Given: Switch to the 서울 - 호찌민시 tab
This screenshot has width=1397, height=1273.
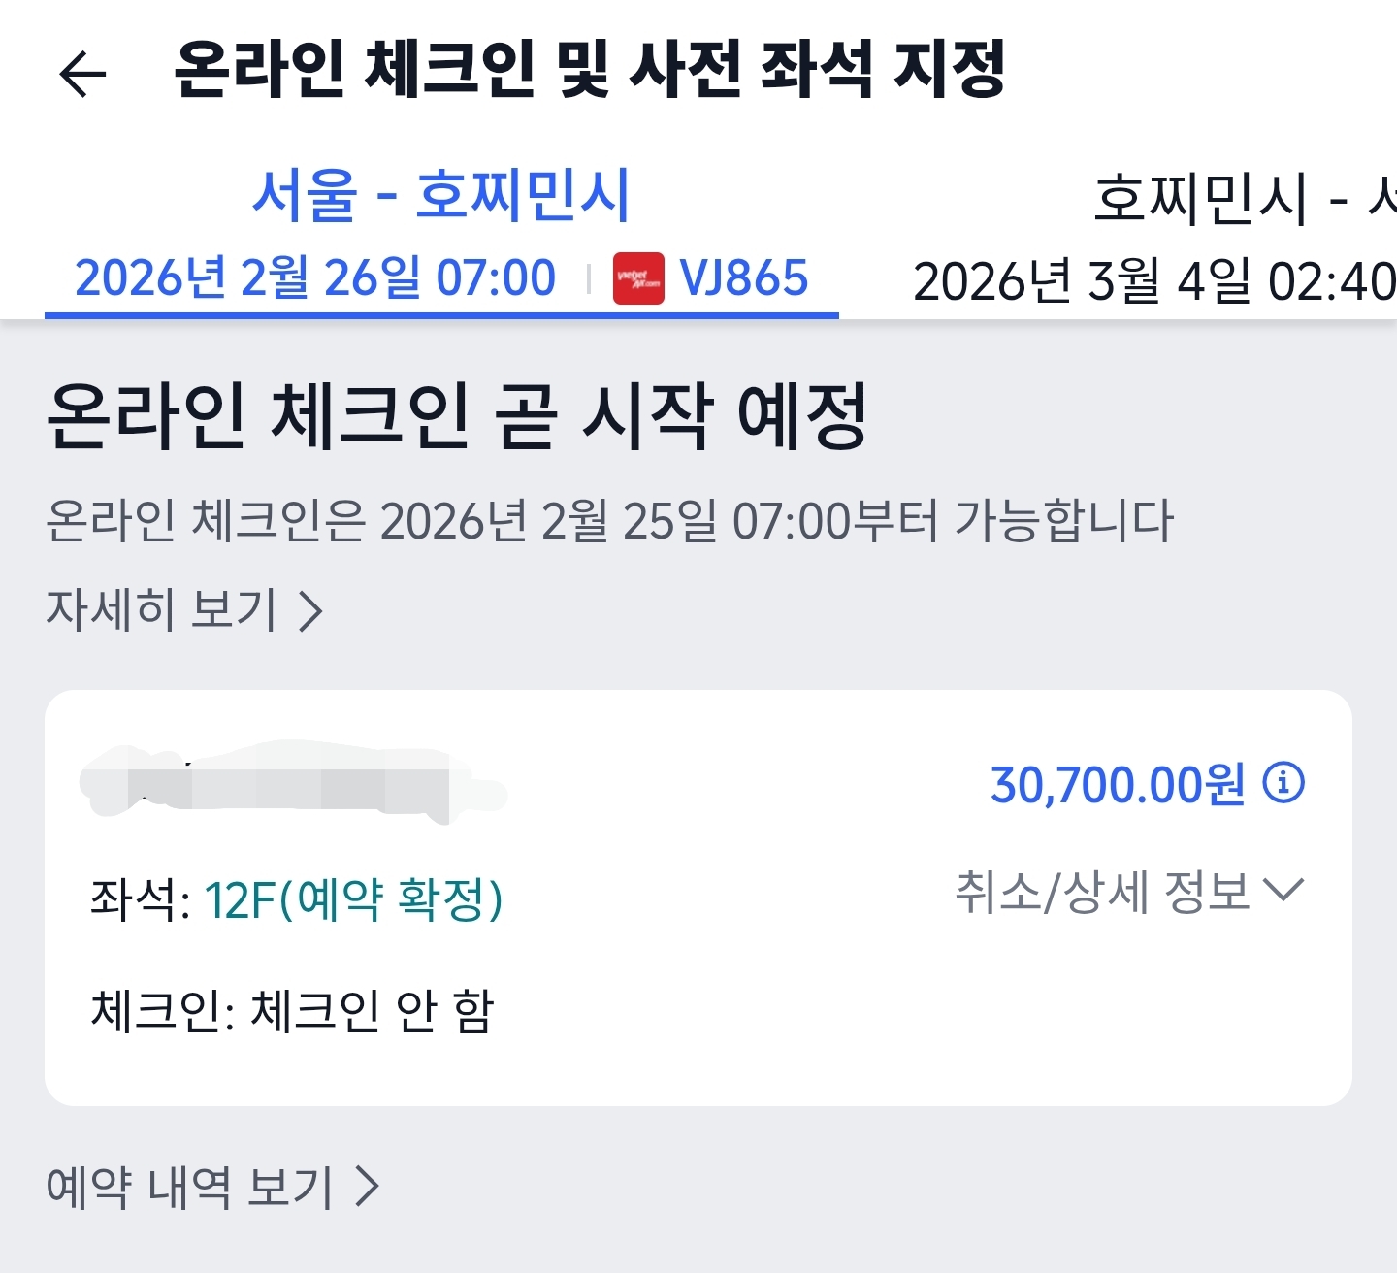Looking at the screenshot, I should pyautogui.click(x=441, y=195).
